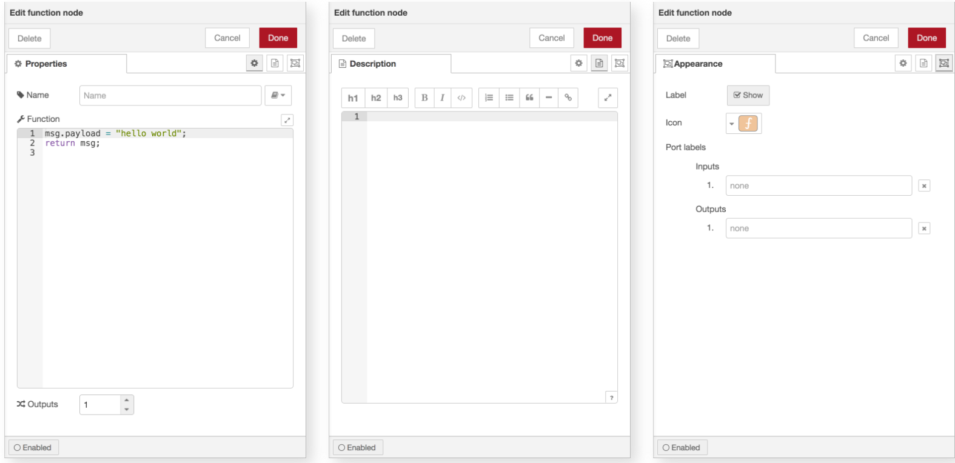Expand the description markdown editor
Viewport: 955px width, 463px height.
pos(608,98)
